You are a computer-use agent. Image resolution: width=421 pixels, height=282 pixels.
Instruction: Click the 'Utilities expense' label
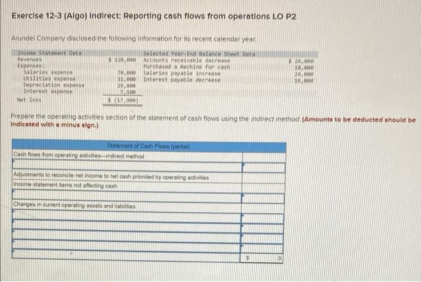[x=49, y=79]
